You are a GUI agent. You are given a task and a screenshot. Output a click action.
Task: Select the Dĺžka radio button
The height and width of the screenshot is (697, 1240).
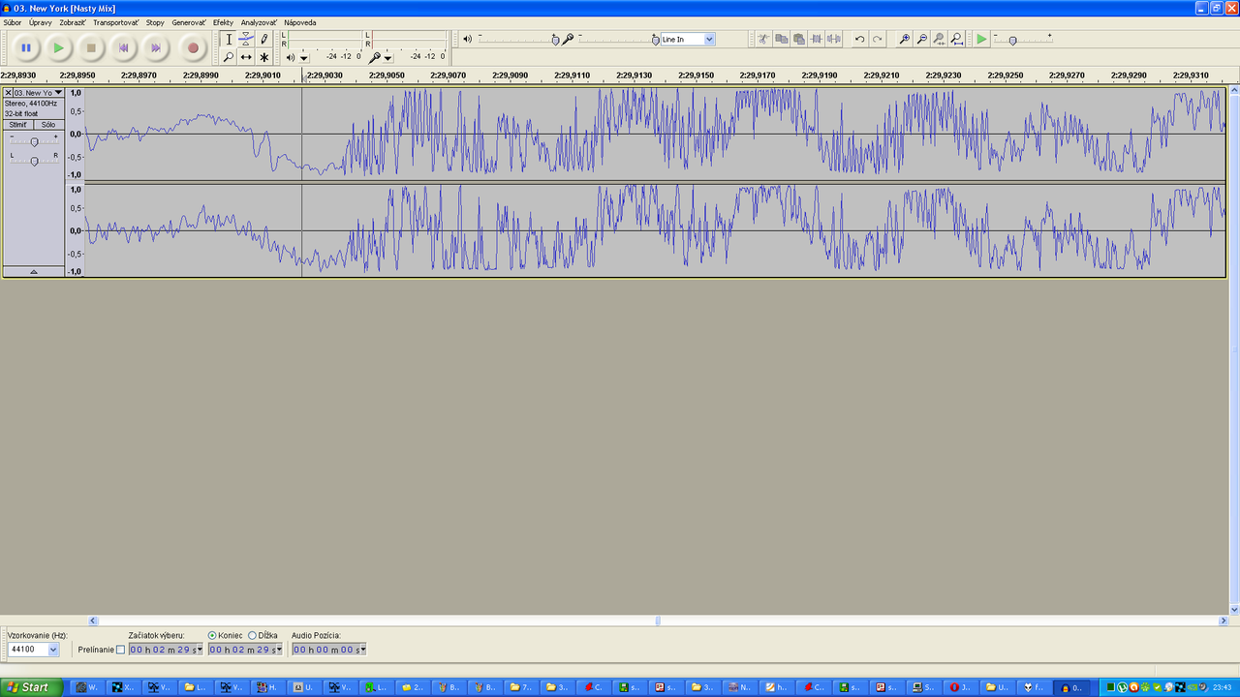[252, 635]
